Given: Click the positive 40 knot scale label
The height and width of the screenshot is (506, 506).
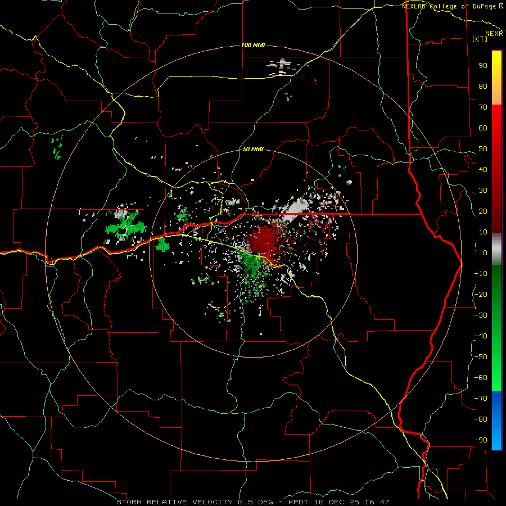Looking at the screenshot, I should 483,169.
